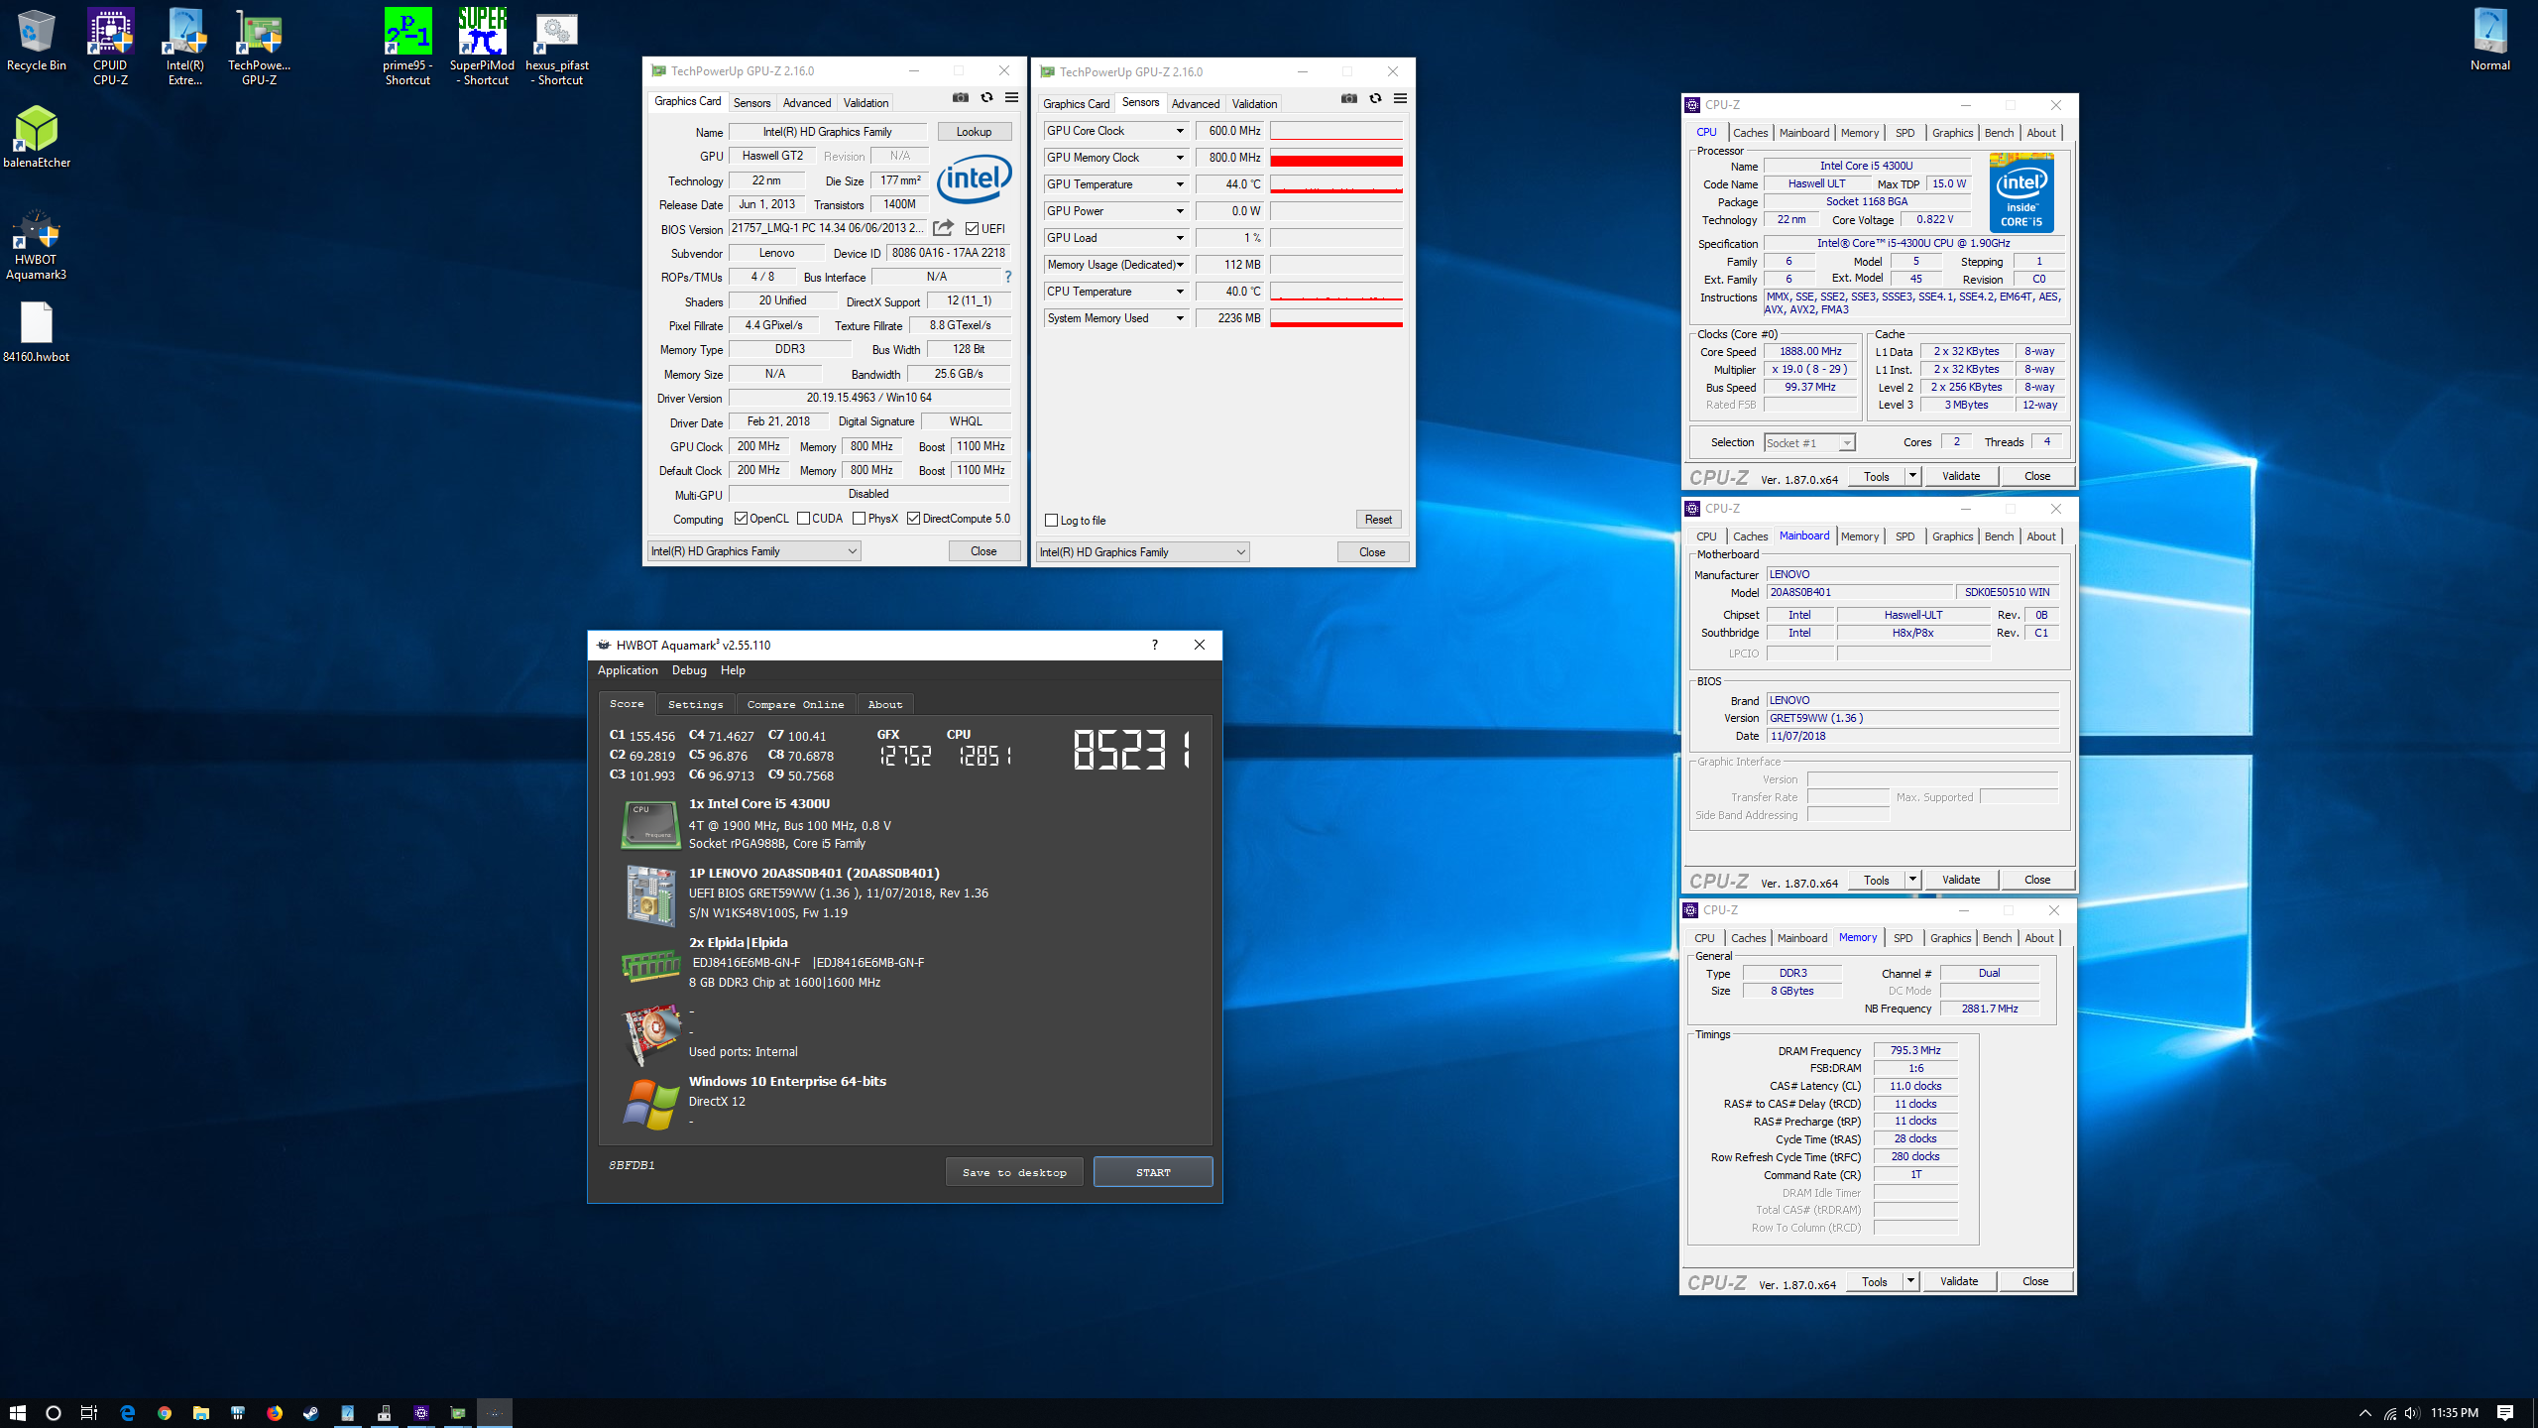The height and width of the screenshot is (1428, 2538).
Task: Open the hamburger menu in GPU-Z Sensors window
Action: [1400, 98]
